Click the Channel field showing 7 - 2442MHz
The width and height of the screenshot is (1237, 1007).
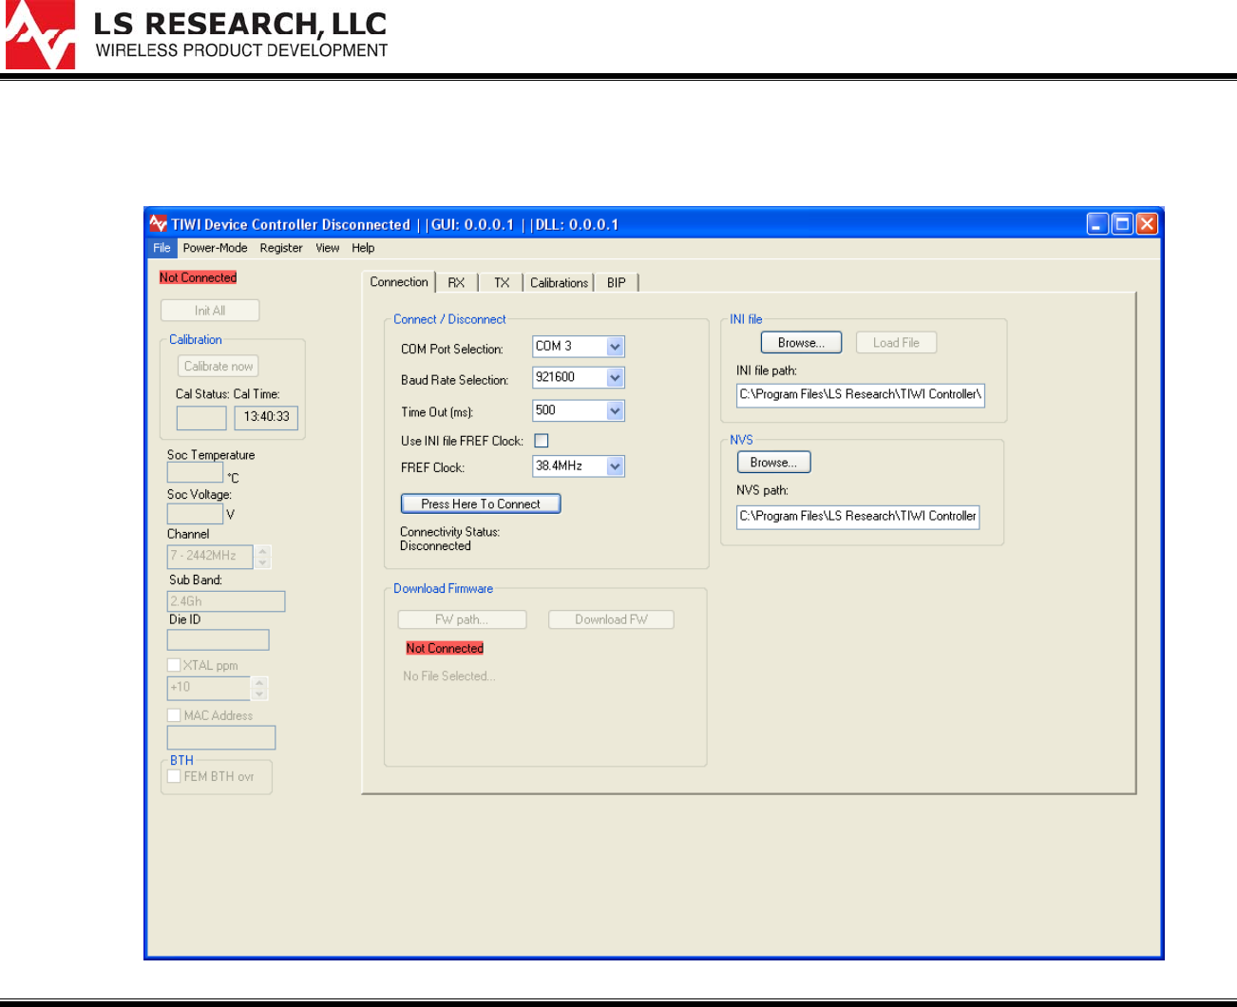tap(210, 556)
